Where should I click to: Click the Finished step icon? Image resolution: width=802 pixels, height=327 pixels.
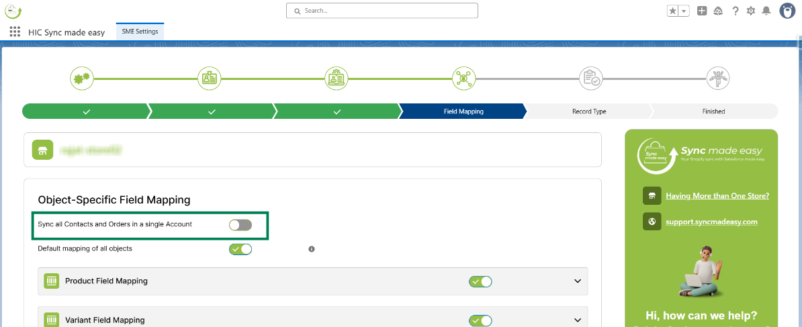pyautogui.click(x=718, y=79)
